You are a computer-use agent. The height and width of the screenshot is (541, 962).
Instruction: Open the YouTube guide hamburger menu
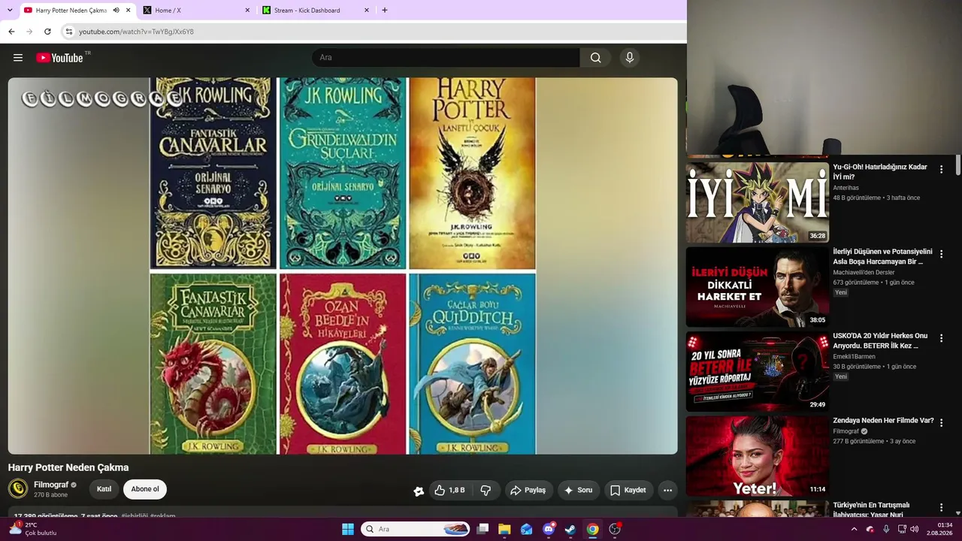pos(18,58)
